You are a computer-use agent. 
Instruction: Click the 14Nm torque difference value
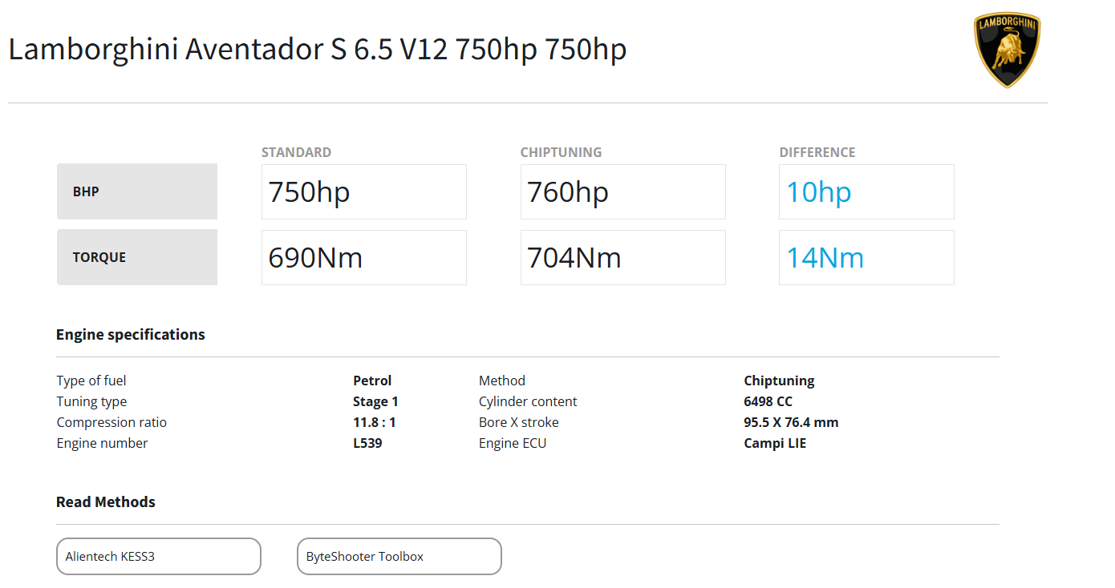click(825, 258)
